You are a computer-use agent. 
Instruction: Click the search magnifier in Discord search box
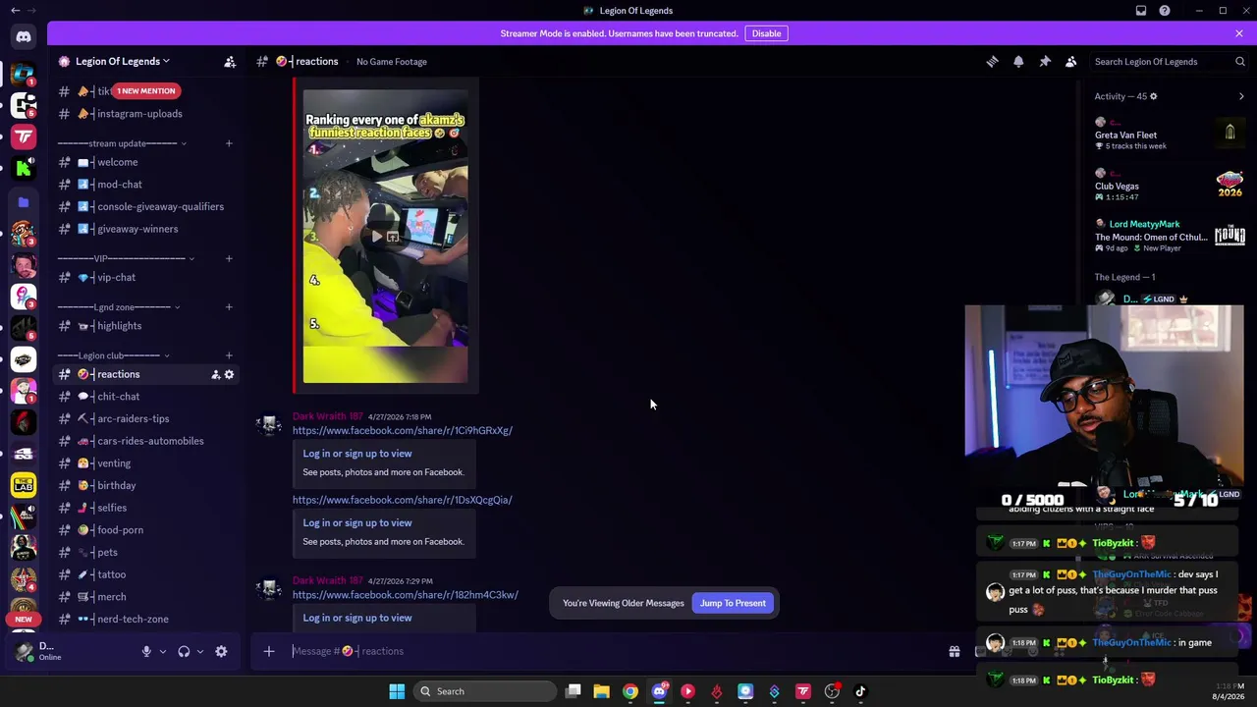(1240, 62)
